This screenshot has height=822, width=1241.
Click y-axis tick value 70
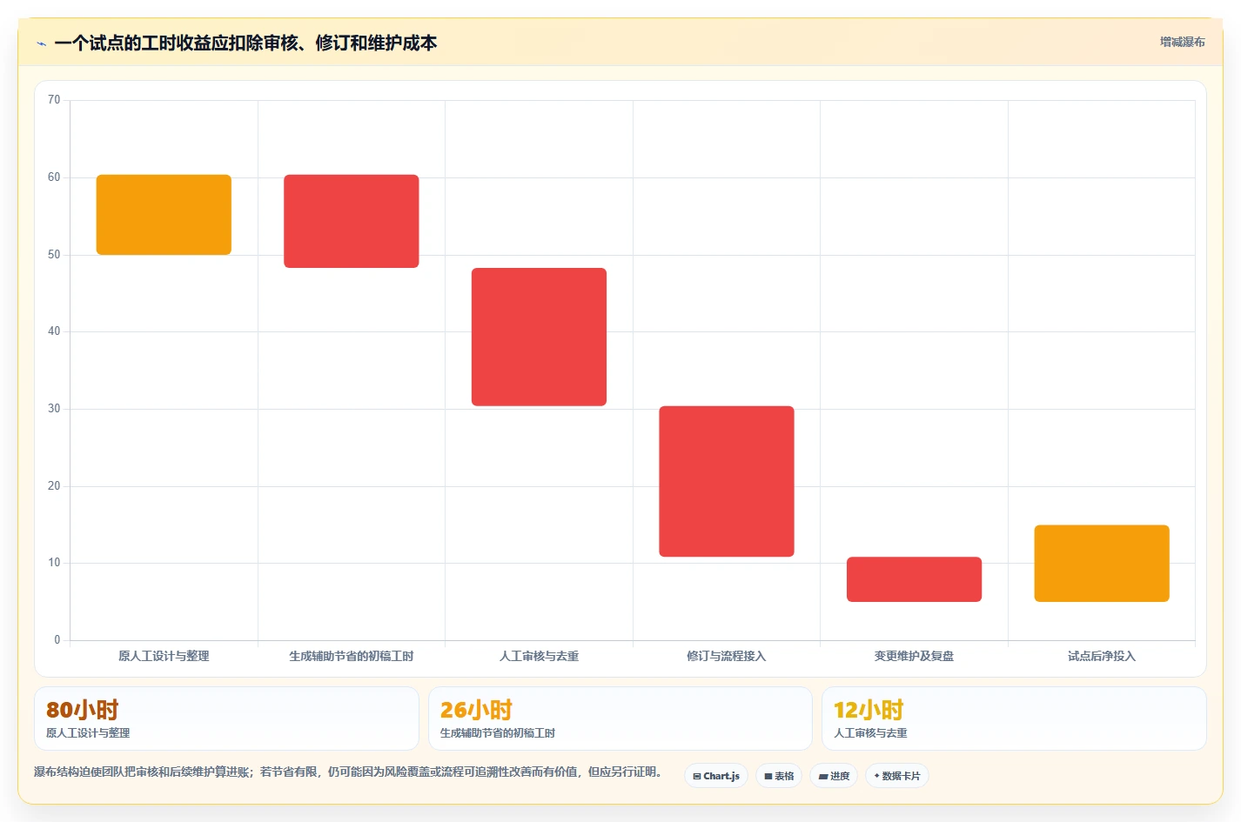(x=54, y=100)
